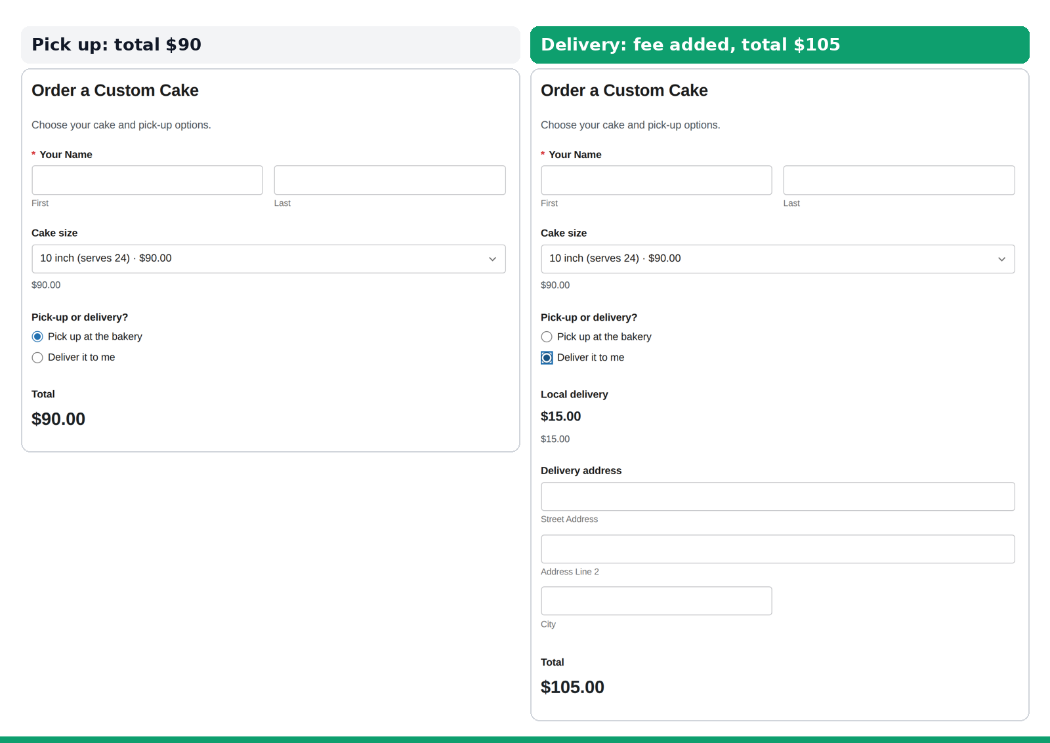The image size is (1050, 743).
Task: Click the Street Address input field
Action: point(778,496)
